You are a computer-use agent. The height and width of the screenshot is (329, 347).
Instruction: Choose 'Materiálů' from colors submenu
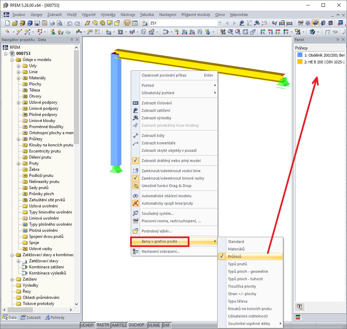250,249
